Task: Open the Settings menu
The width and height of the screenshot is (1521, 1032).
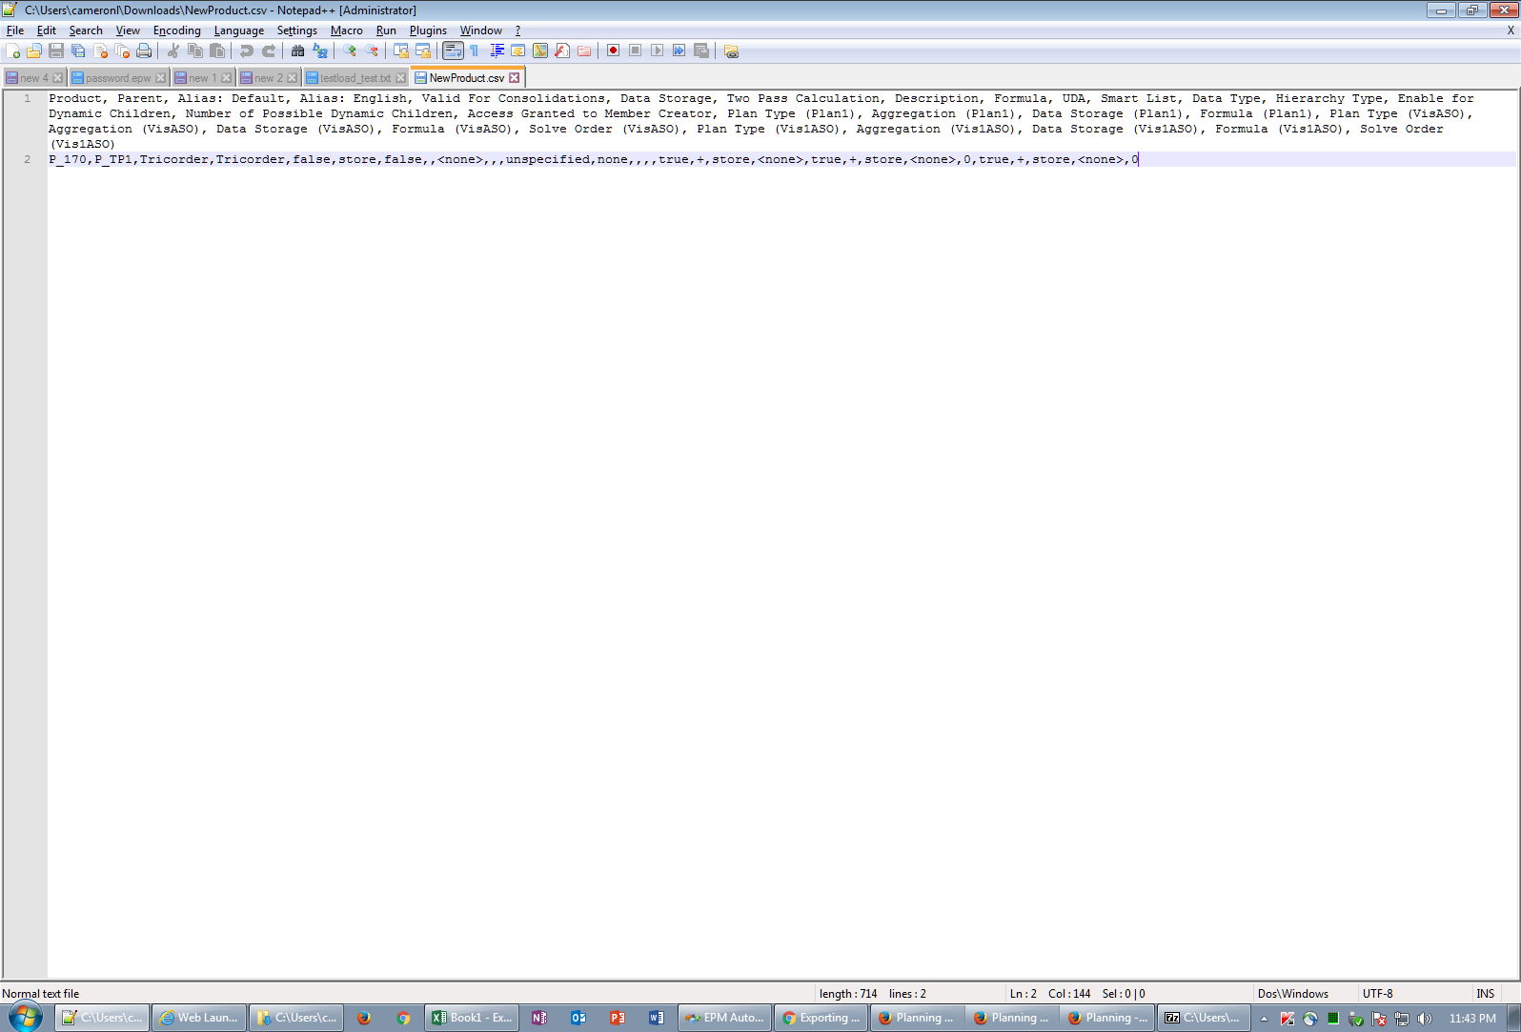Action: [x=297, y=30]
